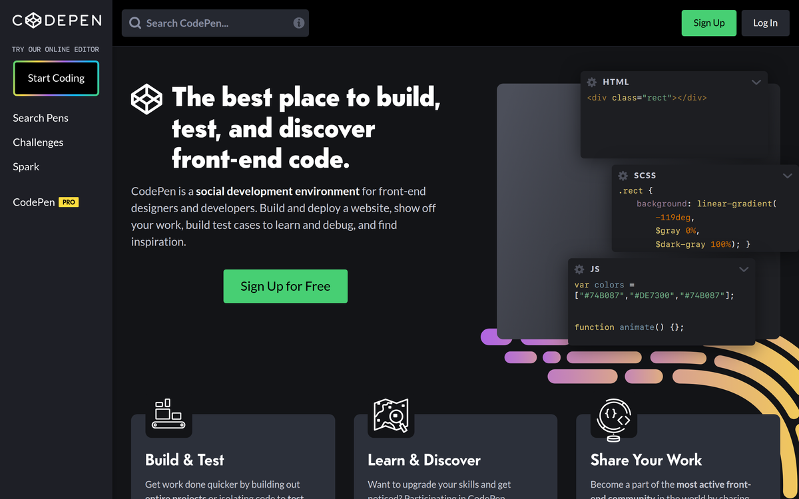Click the "function animate() {};" code line
799x499 pixels.
coord(629,327)
